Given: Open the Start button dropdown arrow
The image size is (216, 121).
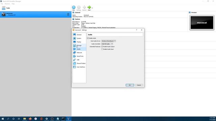Looking at the screenshot, I should point(92,8).
